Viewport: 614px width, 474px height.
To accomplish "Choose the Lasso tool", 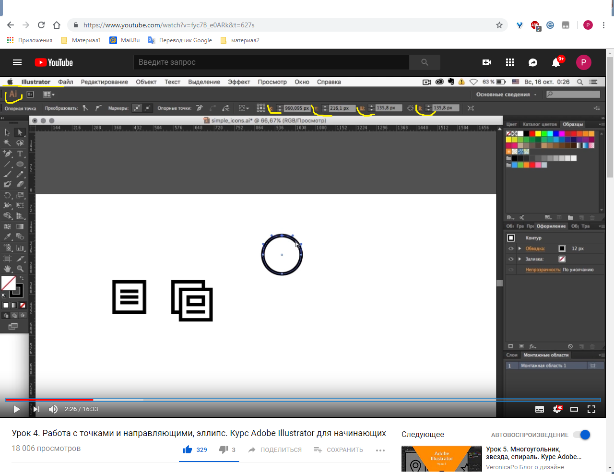I will tap(20, 143).
